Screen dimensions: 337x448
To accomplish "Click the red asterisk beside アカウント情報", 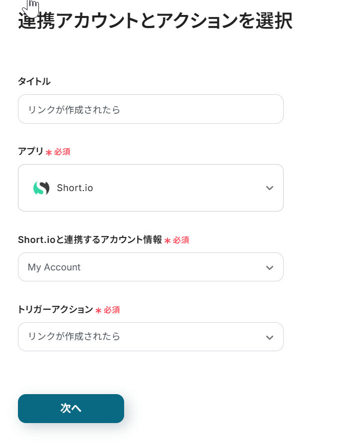I will click(168, 241).
